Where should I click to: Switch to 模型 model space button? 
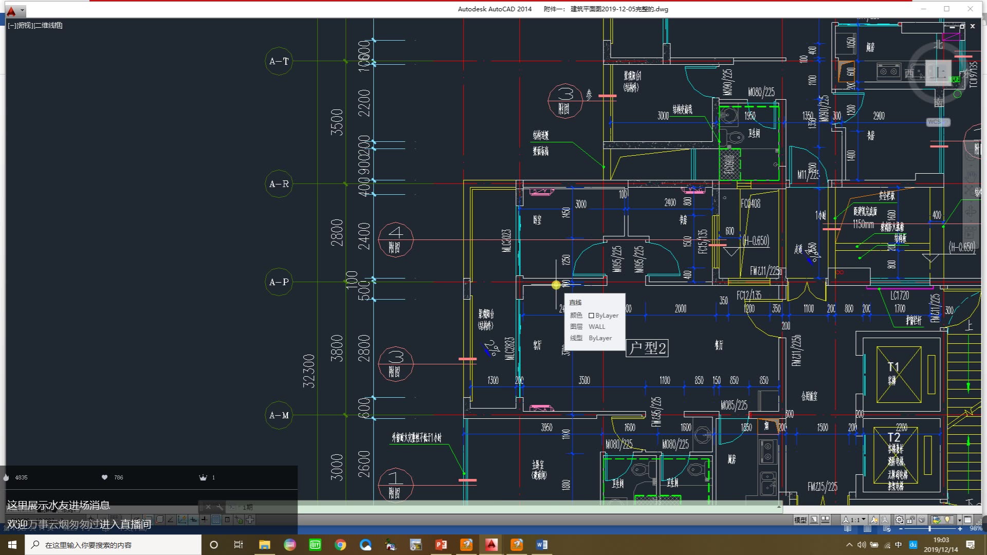800,520
